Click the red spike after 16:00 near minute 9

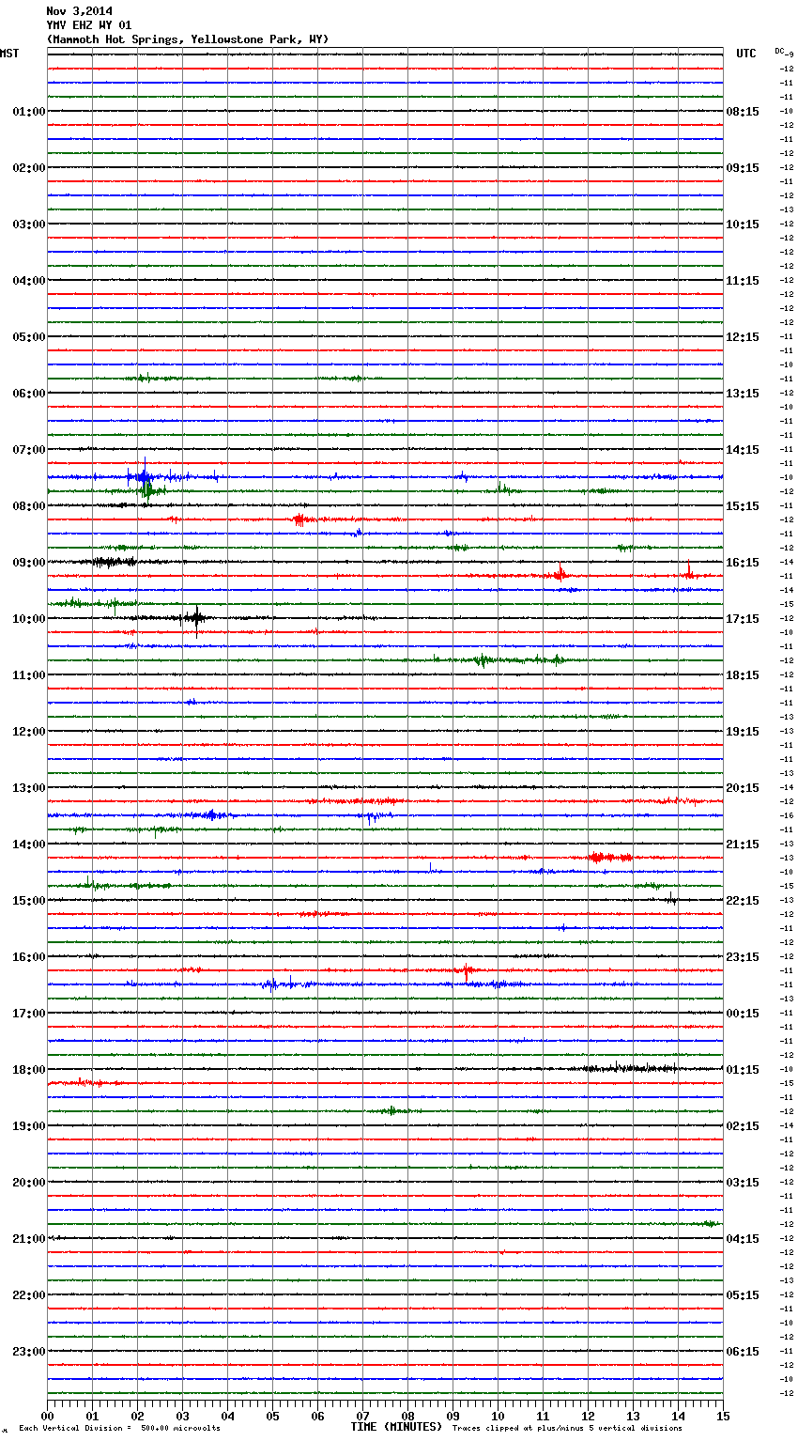pyautogui.click(x=466, y=969)
